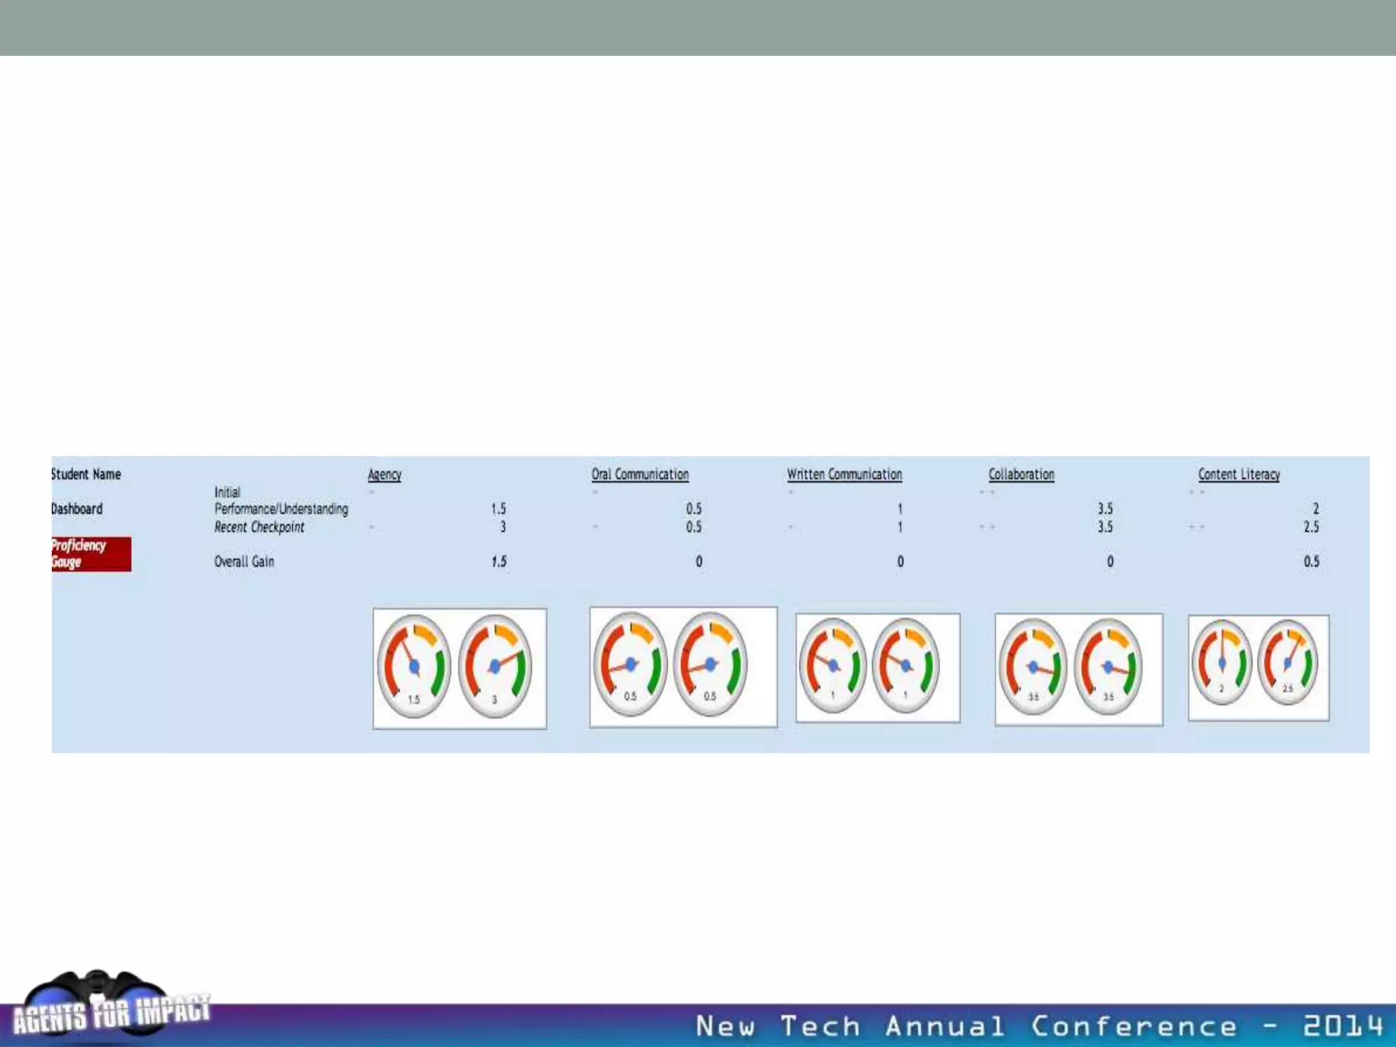Viewport: 1396px width, 1047px height.
Task: Click the Agency recent gauge showing 3
Action: [x=495, y=667]
